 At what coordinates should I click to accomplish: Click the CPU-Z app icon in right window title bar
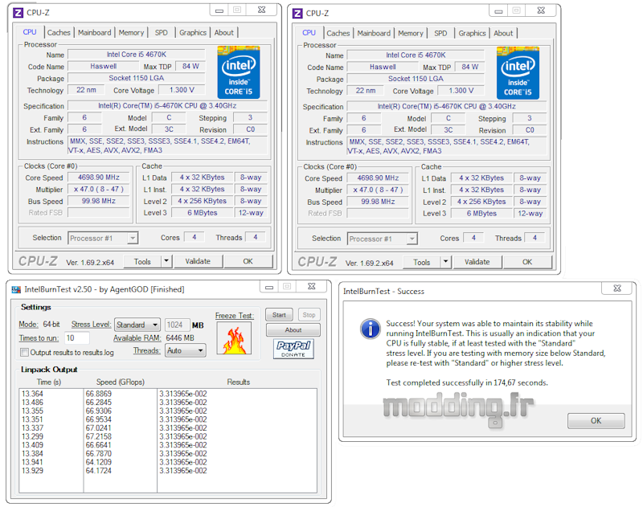(x=297, y=14)
